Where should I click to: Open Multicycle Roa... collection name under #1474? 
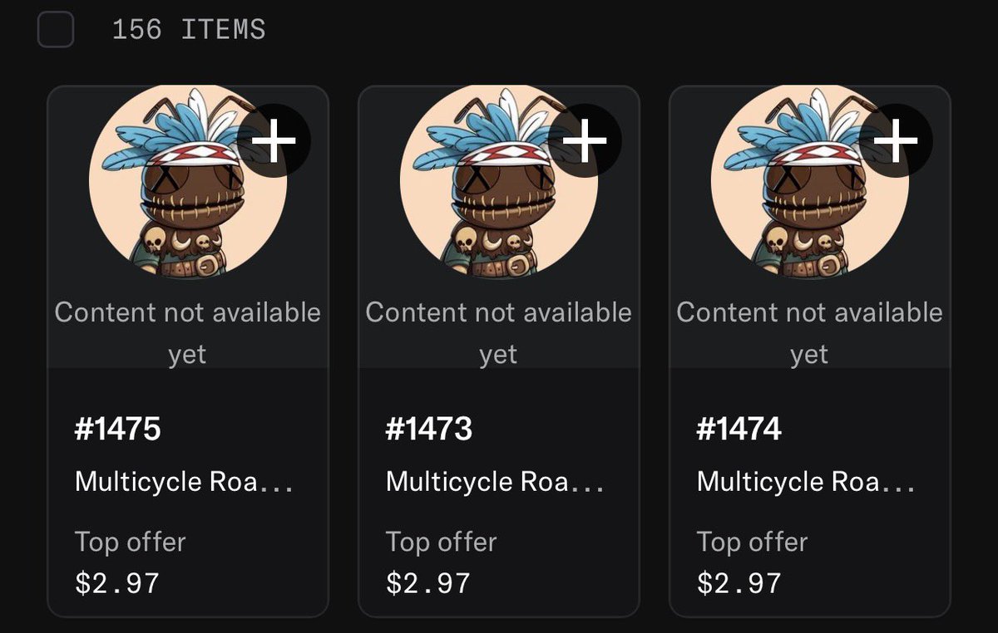pos(806,482)
